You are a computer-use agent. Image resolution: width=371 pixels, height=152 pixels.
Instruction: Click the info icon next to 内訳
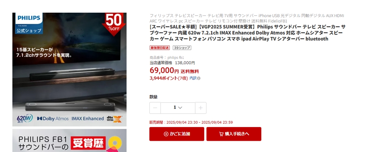point(199,78)
